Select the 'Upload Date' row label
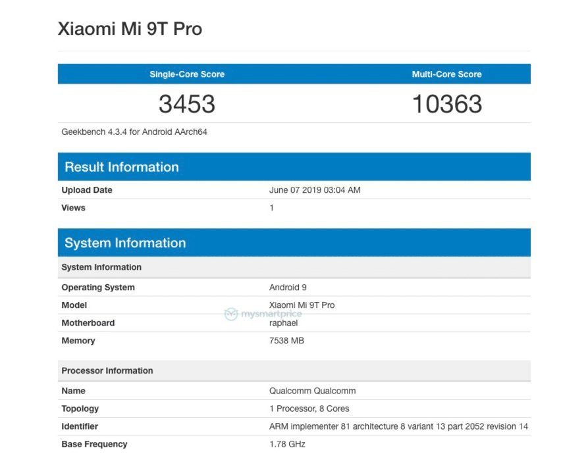The width and height of the screenshot is (586, 473). pyautogui.click(x=87, y=190)
